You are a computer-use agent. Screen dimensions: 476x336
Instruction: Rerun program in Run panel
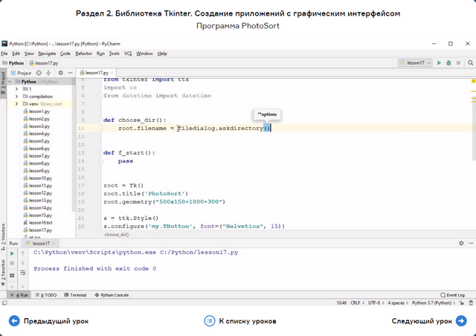[x=12, y=253]
